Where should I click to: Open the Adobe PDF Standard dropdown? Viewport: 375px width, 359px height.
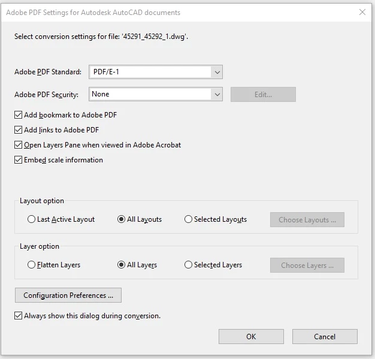click(x=156, y=72)
